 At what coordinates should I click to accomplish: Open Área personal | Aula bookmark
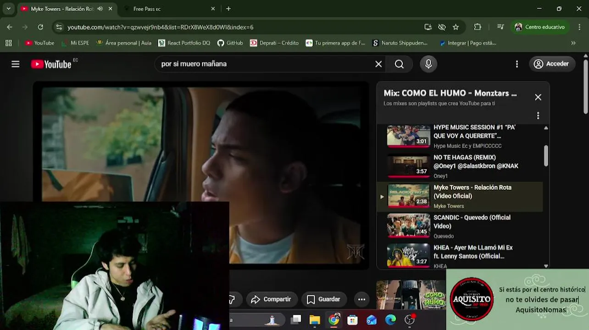[x=124, y=43]
